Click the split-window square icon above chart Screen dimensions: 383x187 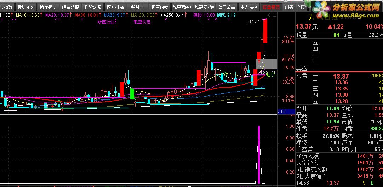point(275,15)
